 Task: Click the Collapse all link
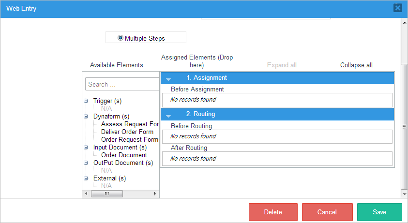(356, 65)
